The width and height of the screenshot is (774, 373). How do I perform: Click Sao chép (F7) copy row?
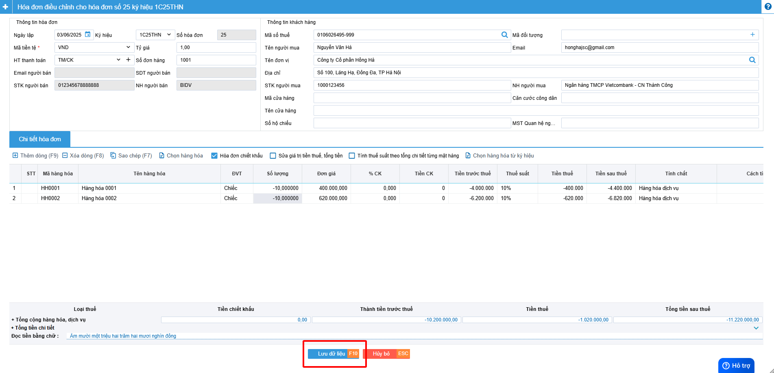131,155
